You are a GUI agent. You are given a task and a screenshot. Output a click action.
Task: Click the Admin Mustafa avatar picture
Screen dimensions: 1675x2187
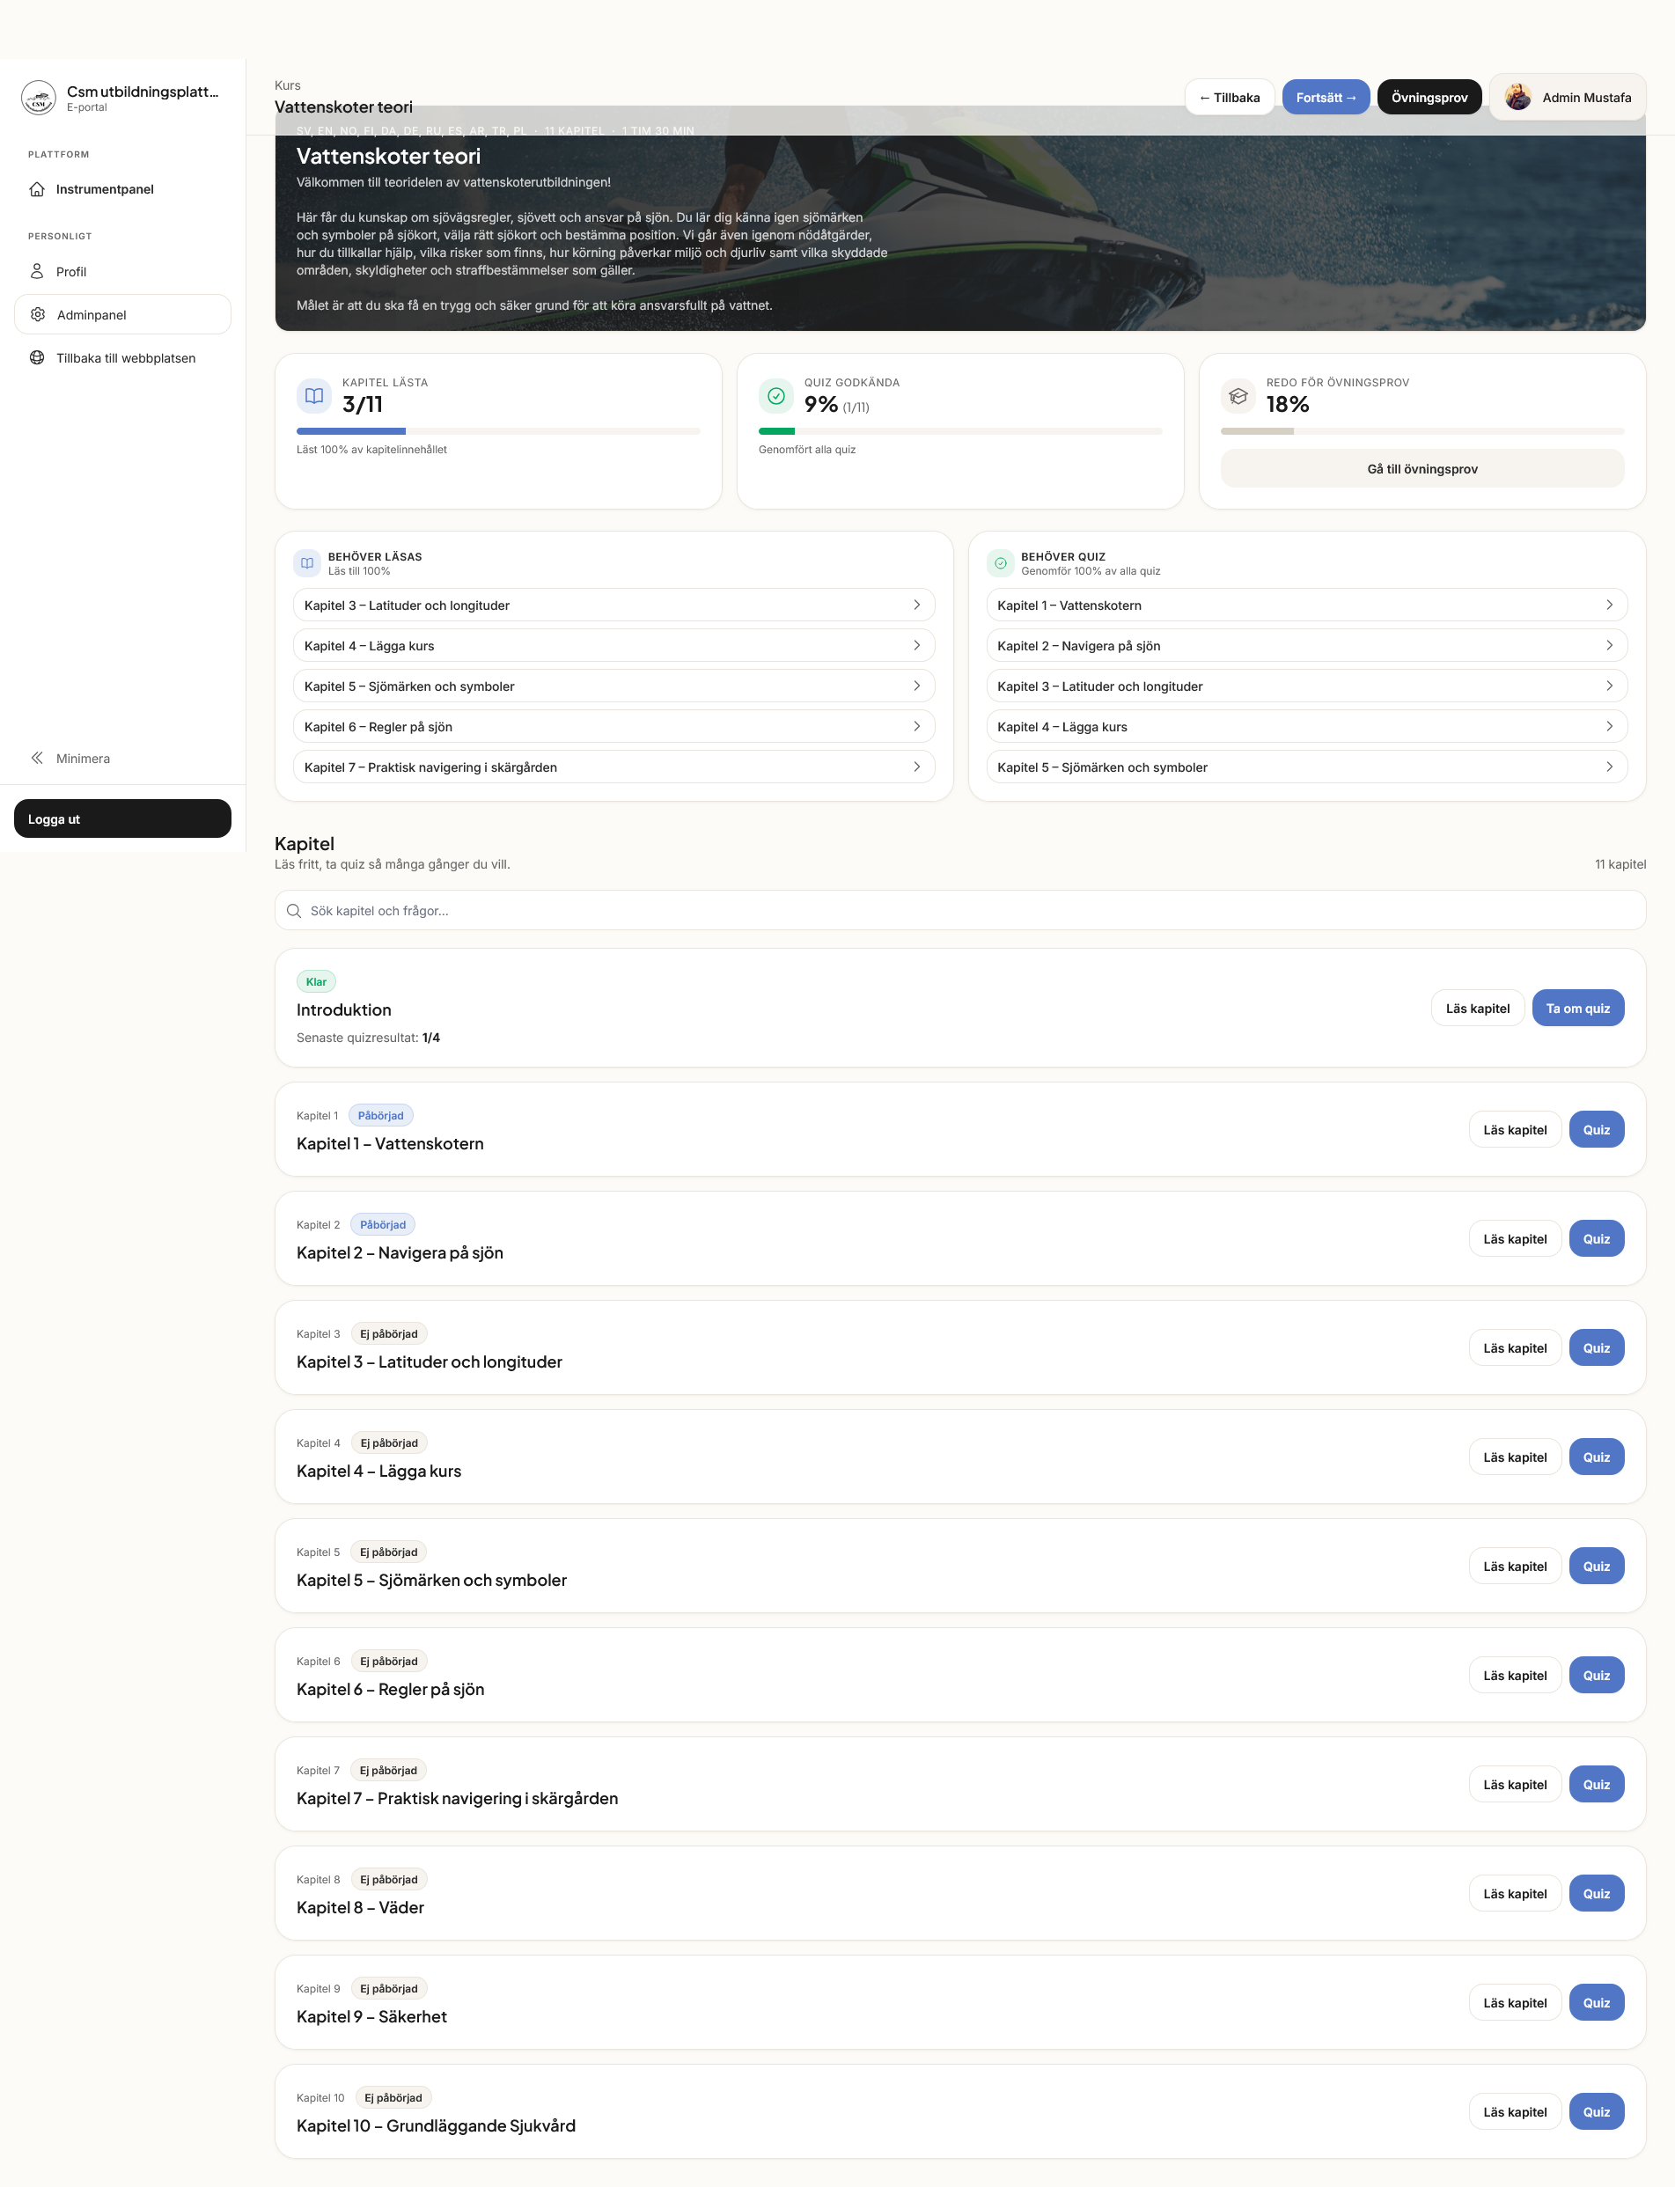coord(1517,97)
